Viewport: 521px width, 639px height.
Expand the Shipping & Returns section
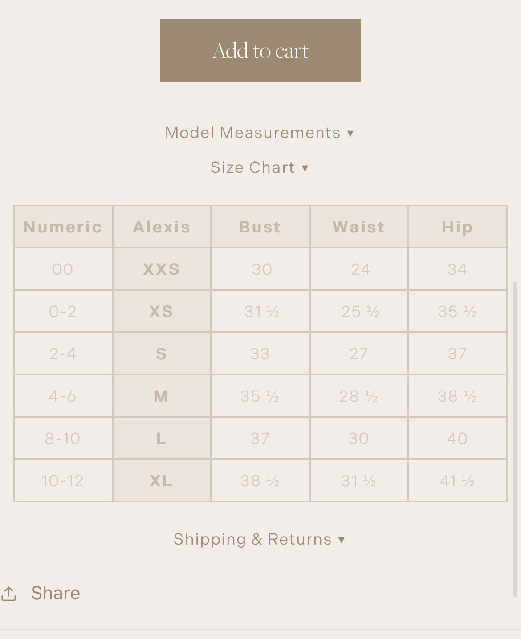point(259,539)
